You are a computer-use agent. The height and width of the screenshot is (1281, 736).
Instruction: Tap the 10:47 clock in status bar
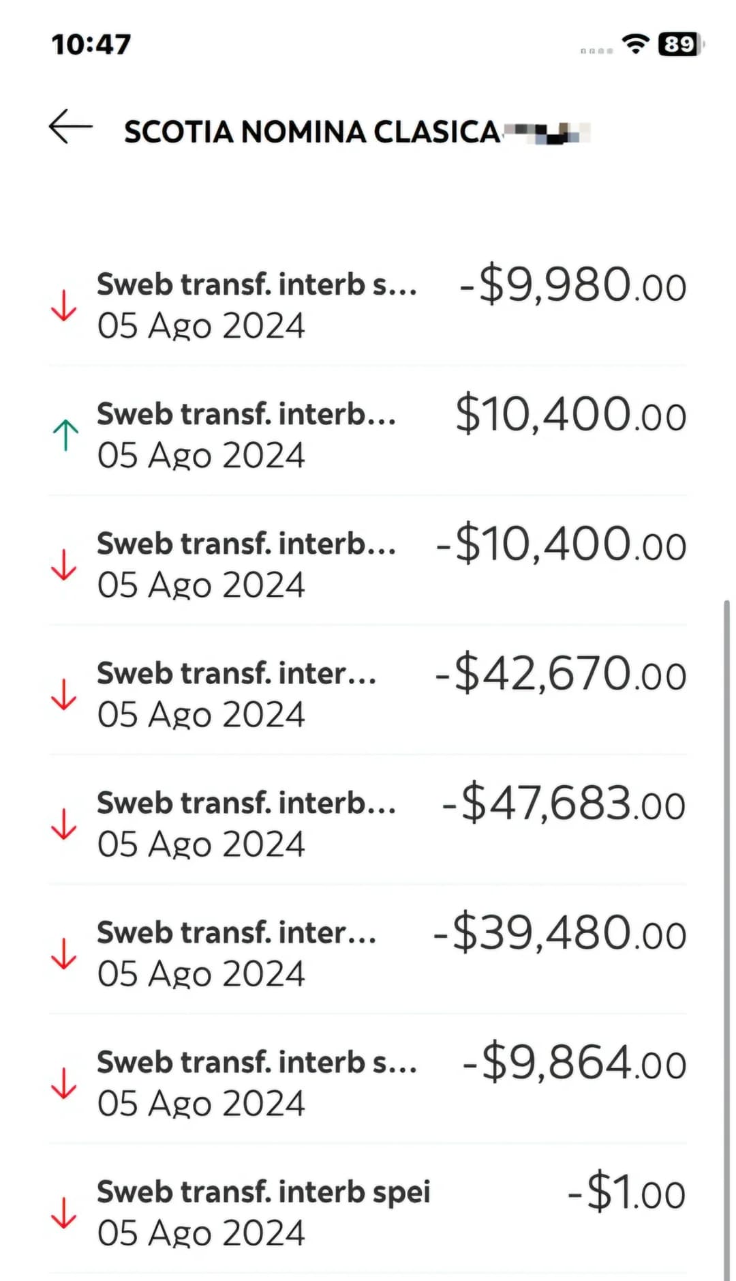click(x=91, y=45)
